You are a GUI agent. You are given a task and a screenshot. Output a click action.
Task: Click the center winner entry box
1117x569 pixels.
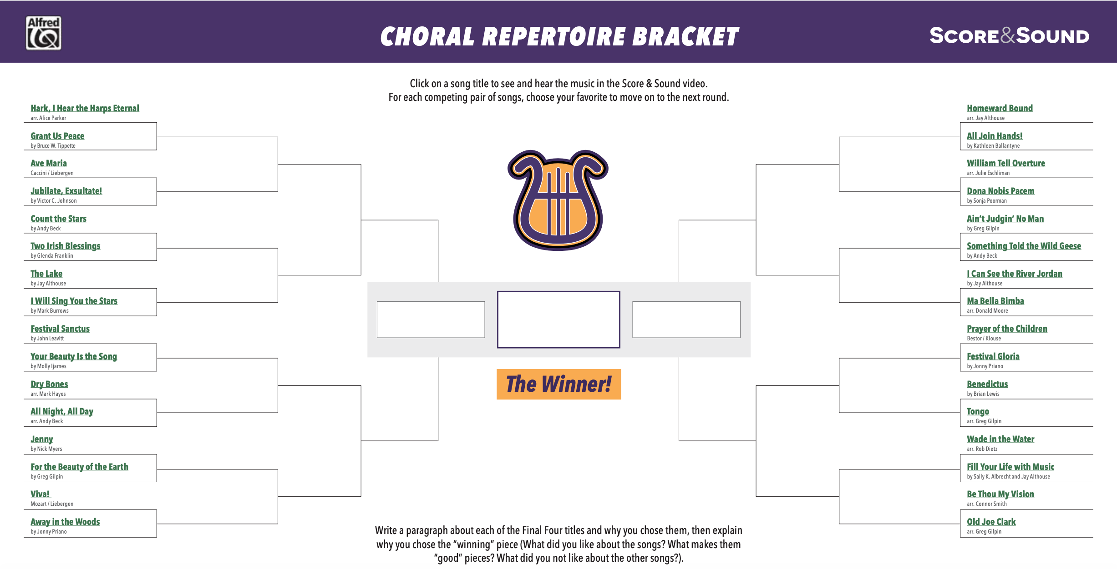[x=558, y=319]
